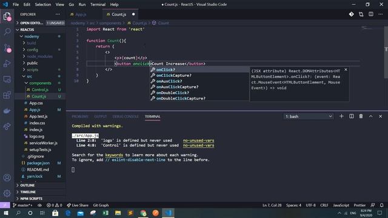The height and width of the screenshot is (218, 388).
Task: Click the remote window indicator in status bar
Action: pos(5,205)
